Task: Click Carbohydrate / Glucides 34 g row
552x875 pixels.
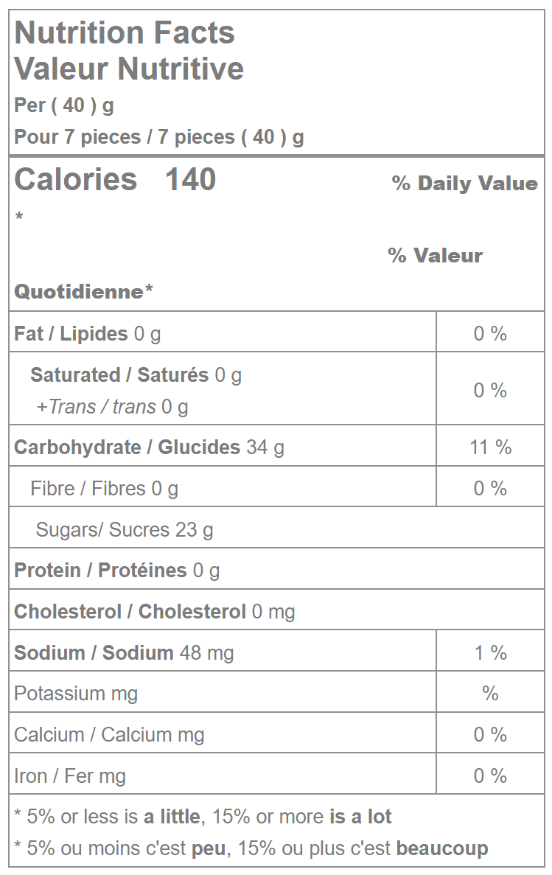Action: click(x=149, y=447)
